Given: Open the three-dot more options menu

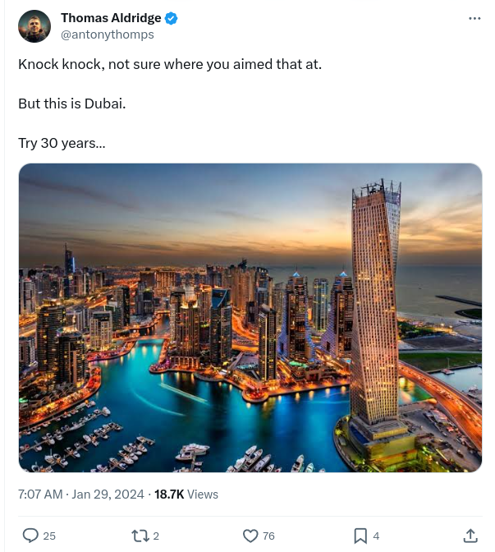Looking at the screenshot, I should [x=474, y=18].
